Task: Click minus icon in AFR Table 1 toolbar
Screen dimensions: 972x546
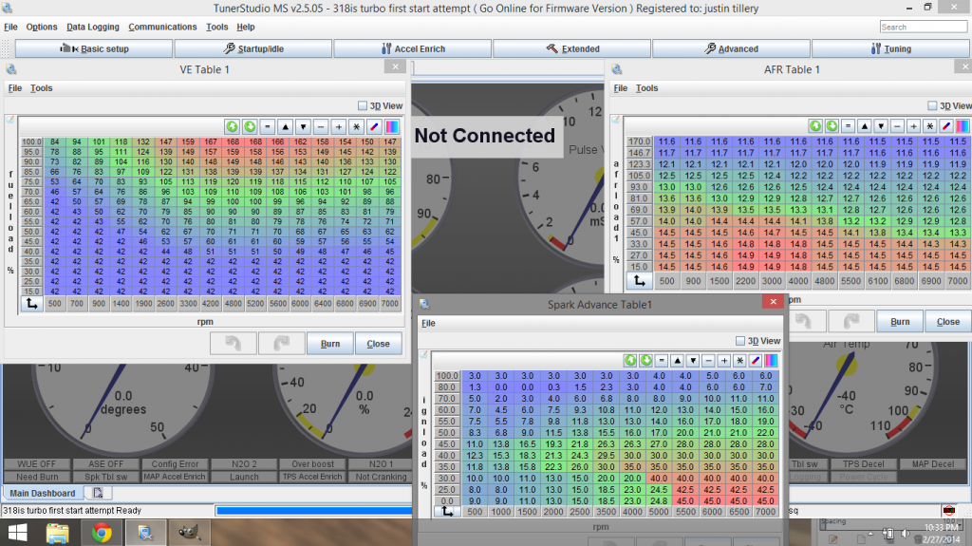Action: click(897, 126)
